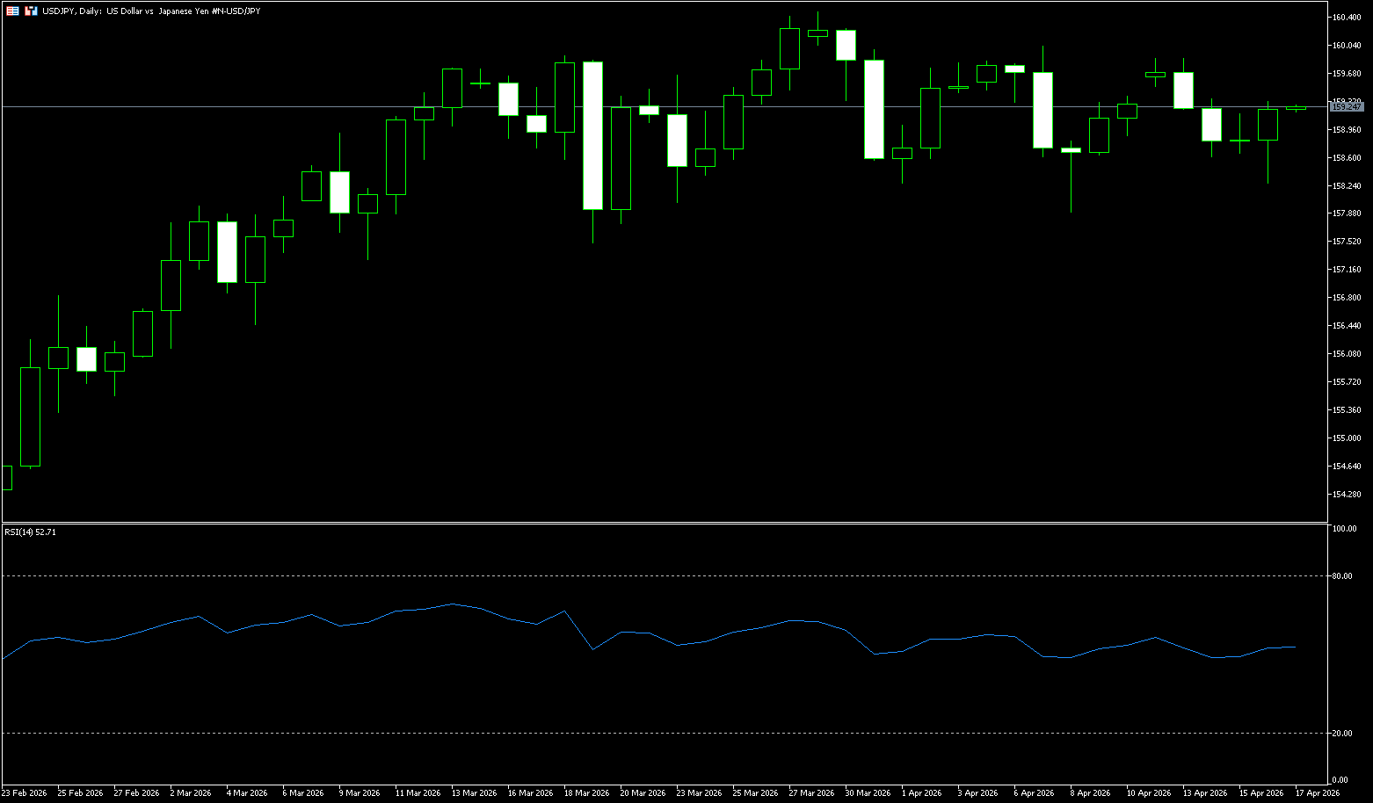Click the latest small candle at chart's right end
Image resolution: width=1373 pixels, height=803 pixels.
(x=1296, y=108)
